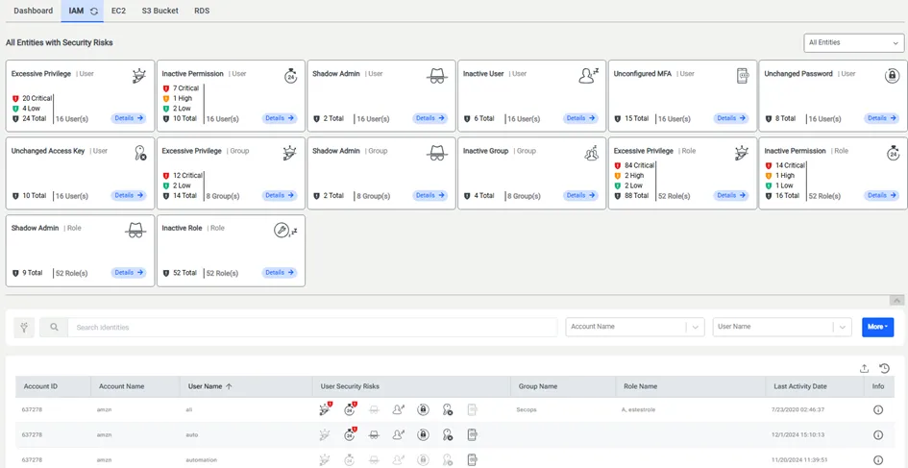This screenshot has width=908, height=468.
Task: Open the User Name filter dropdown
Action: point(782,327)
